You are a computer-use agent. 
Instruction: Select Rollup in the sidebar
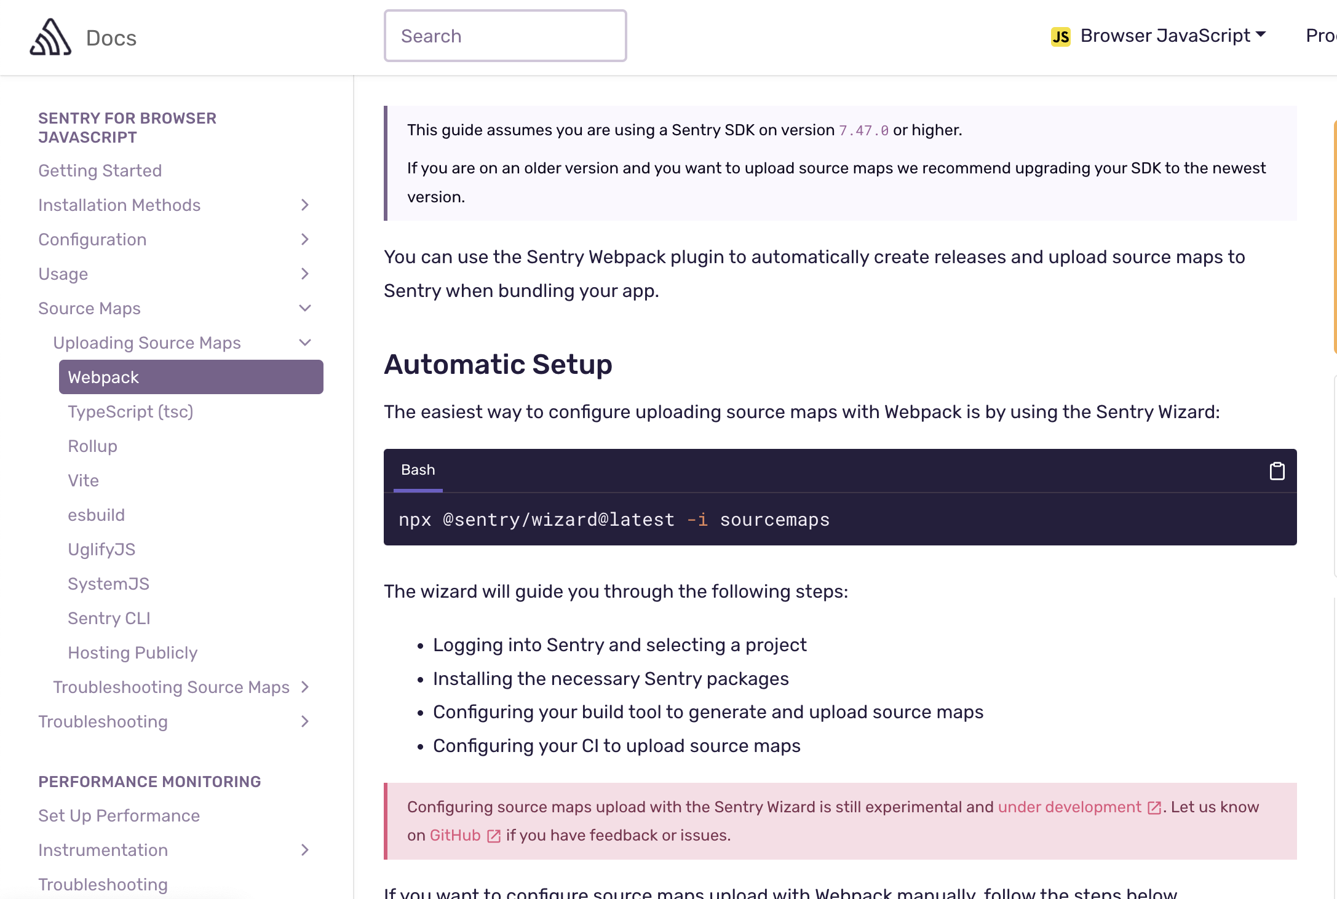coord(93,446)
